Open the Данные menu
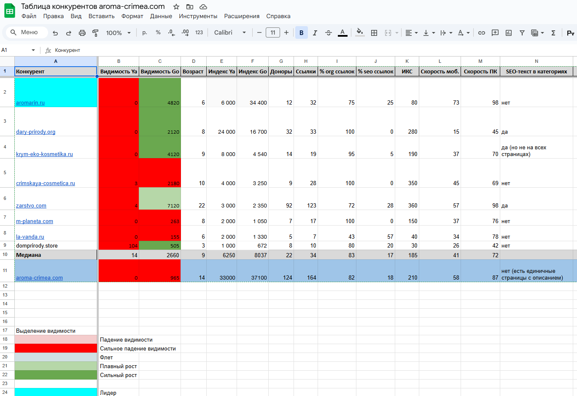The image size is (577, 396). 161,16
